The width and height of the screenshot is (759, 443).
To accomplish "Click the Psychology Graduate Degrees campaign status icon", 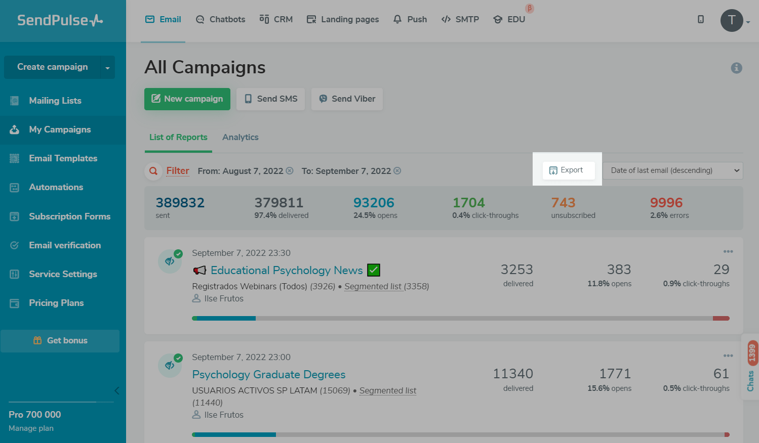I will 170,366.
